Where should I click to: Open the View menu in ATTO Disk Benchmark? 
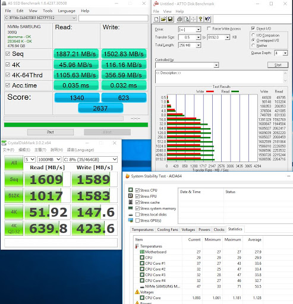coord(167,11)
